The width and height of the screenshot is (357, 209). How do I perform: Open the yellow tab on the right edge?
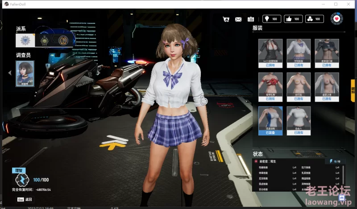pos(353,90)
